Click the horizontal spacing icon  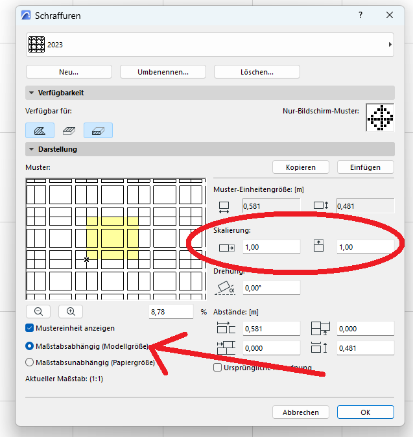click(226, 327)
